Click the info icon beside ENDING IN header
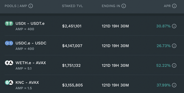This screenshot has height=93, width=184. (x=124, y=6)
